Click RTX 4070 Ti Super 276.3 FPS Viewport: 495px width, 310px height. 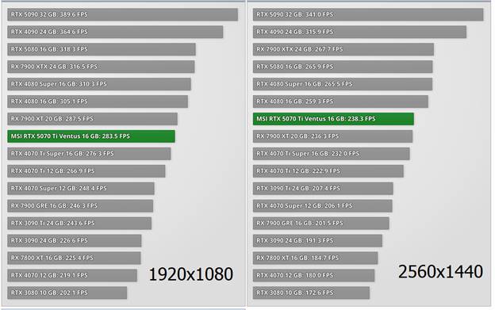pyautogui.click(x=89, y=154)
